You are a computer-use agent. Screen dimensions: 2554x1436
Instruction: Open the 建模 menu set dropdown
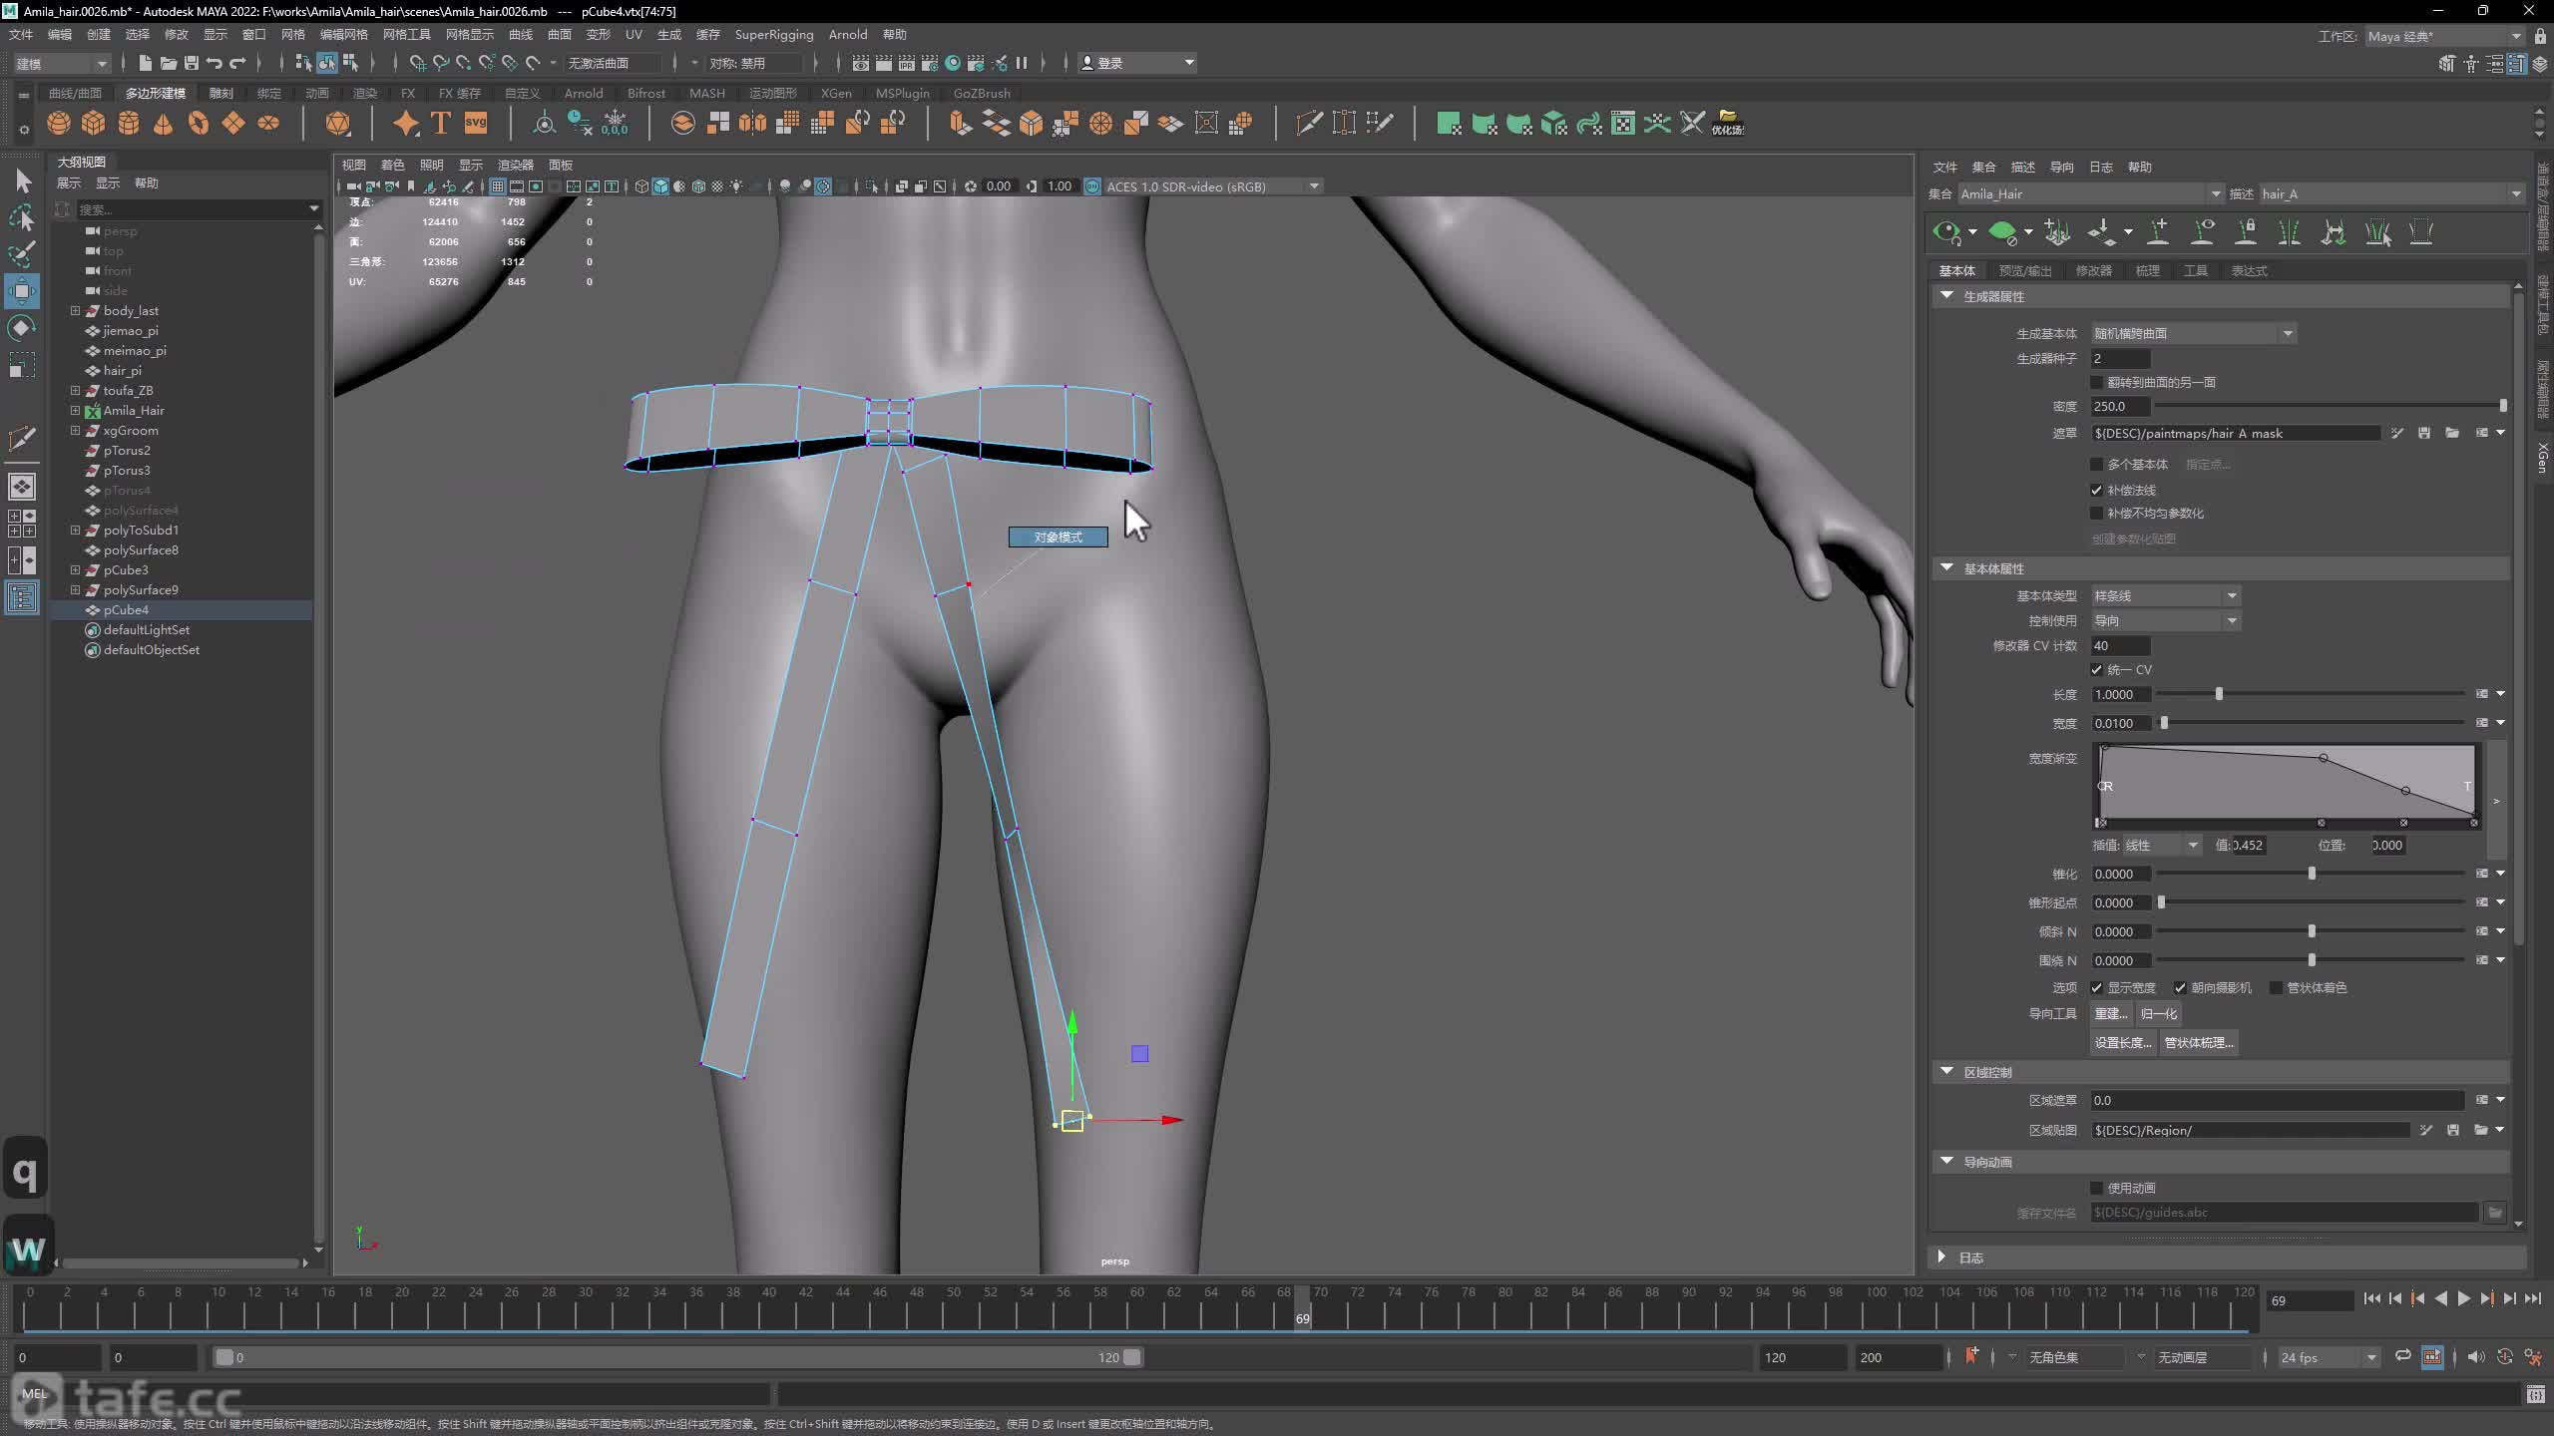61,63
